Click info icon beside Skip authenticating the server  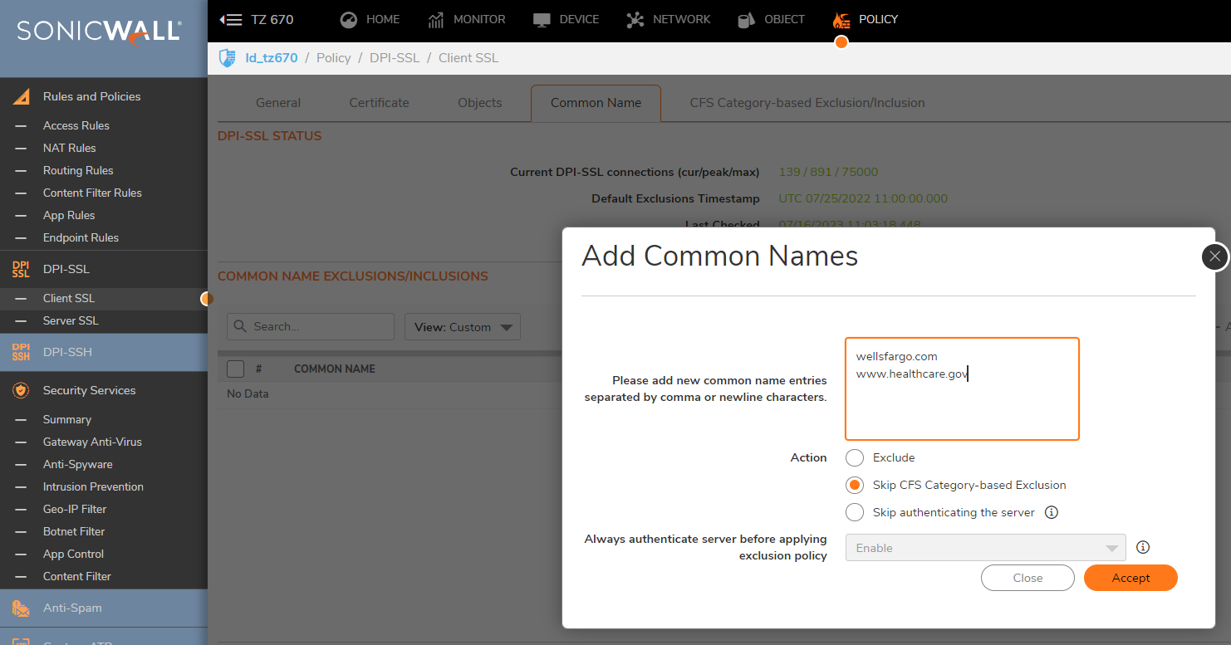1051,512
